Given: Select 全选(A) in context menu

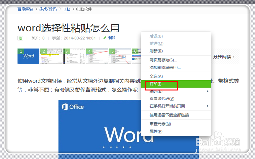Looking at the screenshot, I should 176,76.
